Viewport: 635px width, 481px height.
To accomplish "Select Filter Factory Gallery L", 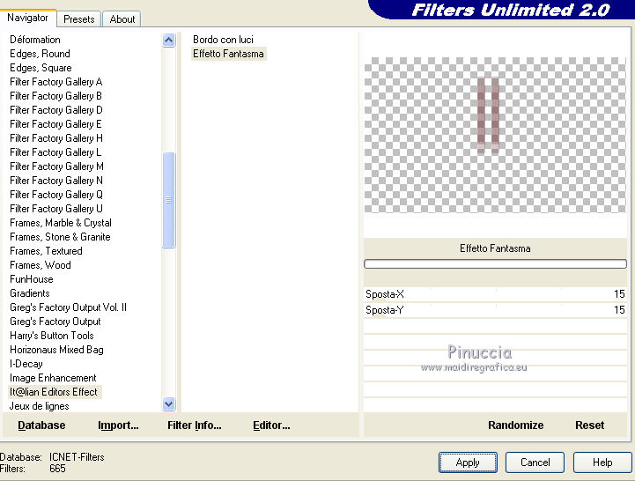I will [55, 152].
